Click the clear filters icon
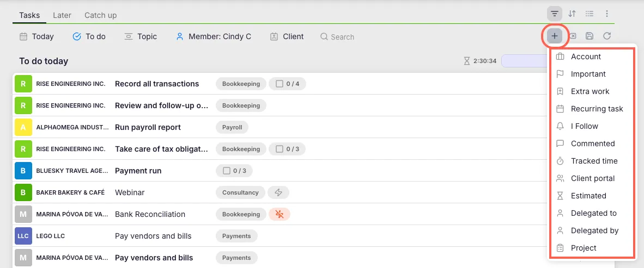 pos(573,36)
